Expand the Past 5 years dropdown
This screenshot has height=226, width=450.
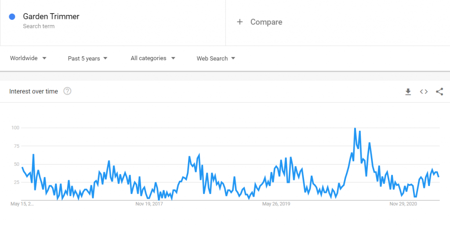(87, 58)
